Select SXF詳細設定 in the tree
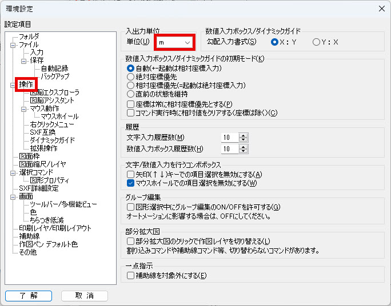 point(38,188)
